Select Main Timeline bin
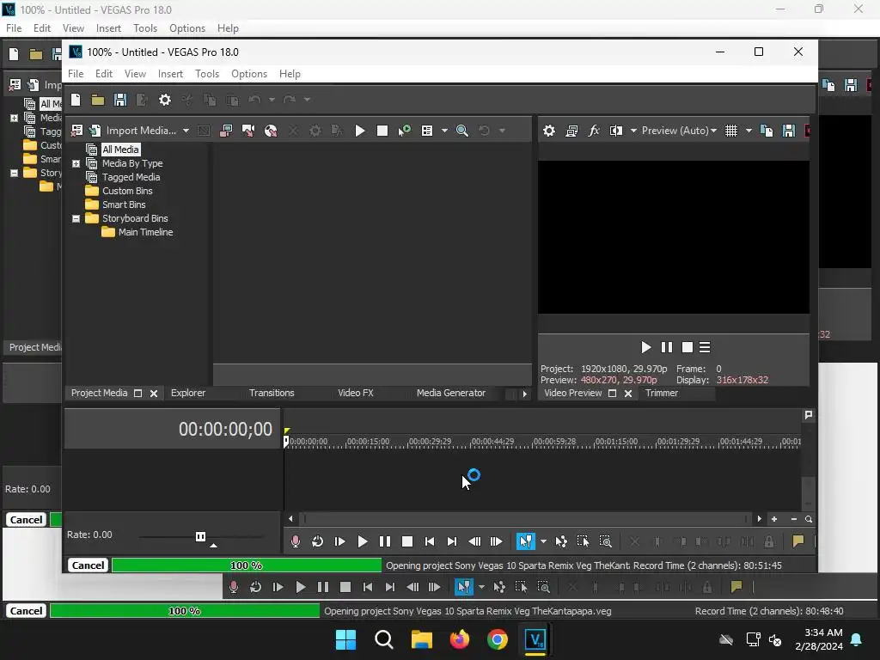 pyautogui.click(x=145, y=232)
